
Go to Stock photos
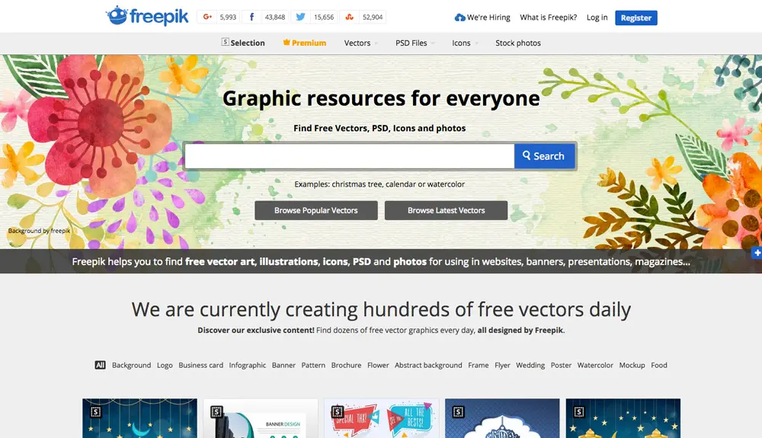tap(518, 43)
